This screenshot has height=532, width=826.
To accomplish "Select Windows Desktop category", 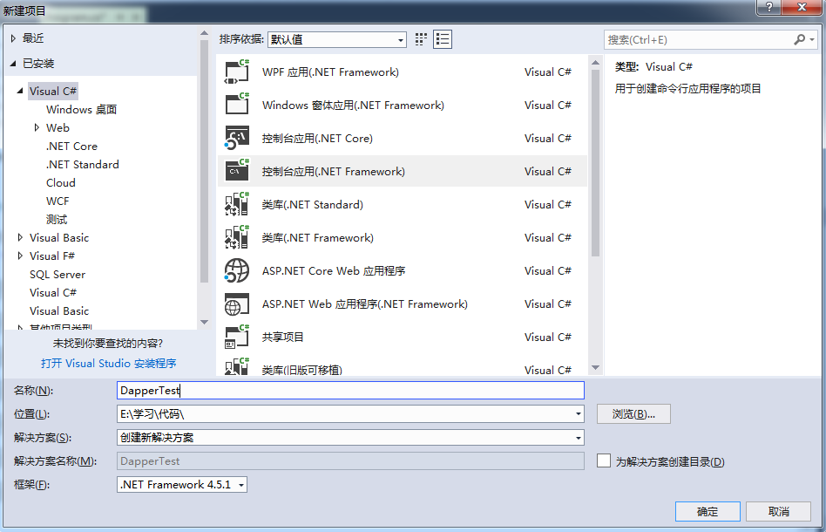I will click(x=81, y=110).
